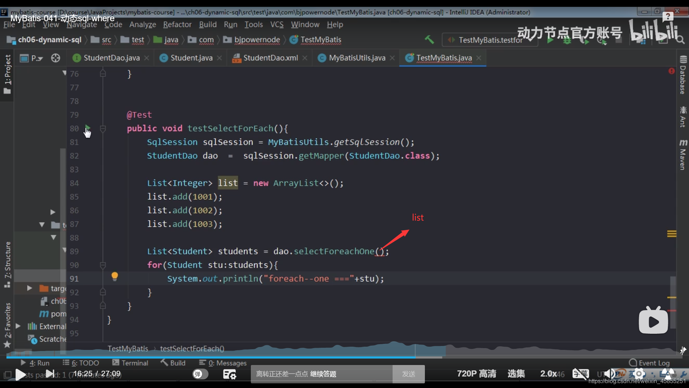Open the Terminal tool window
Image resolution: width=689 pixels, height=388 pixels.
(x=130, y=363)
